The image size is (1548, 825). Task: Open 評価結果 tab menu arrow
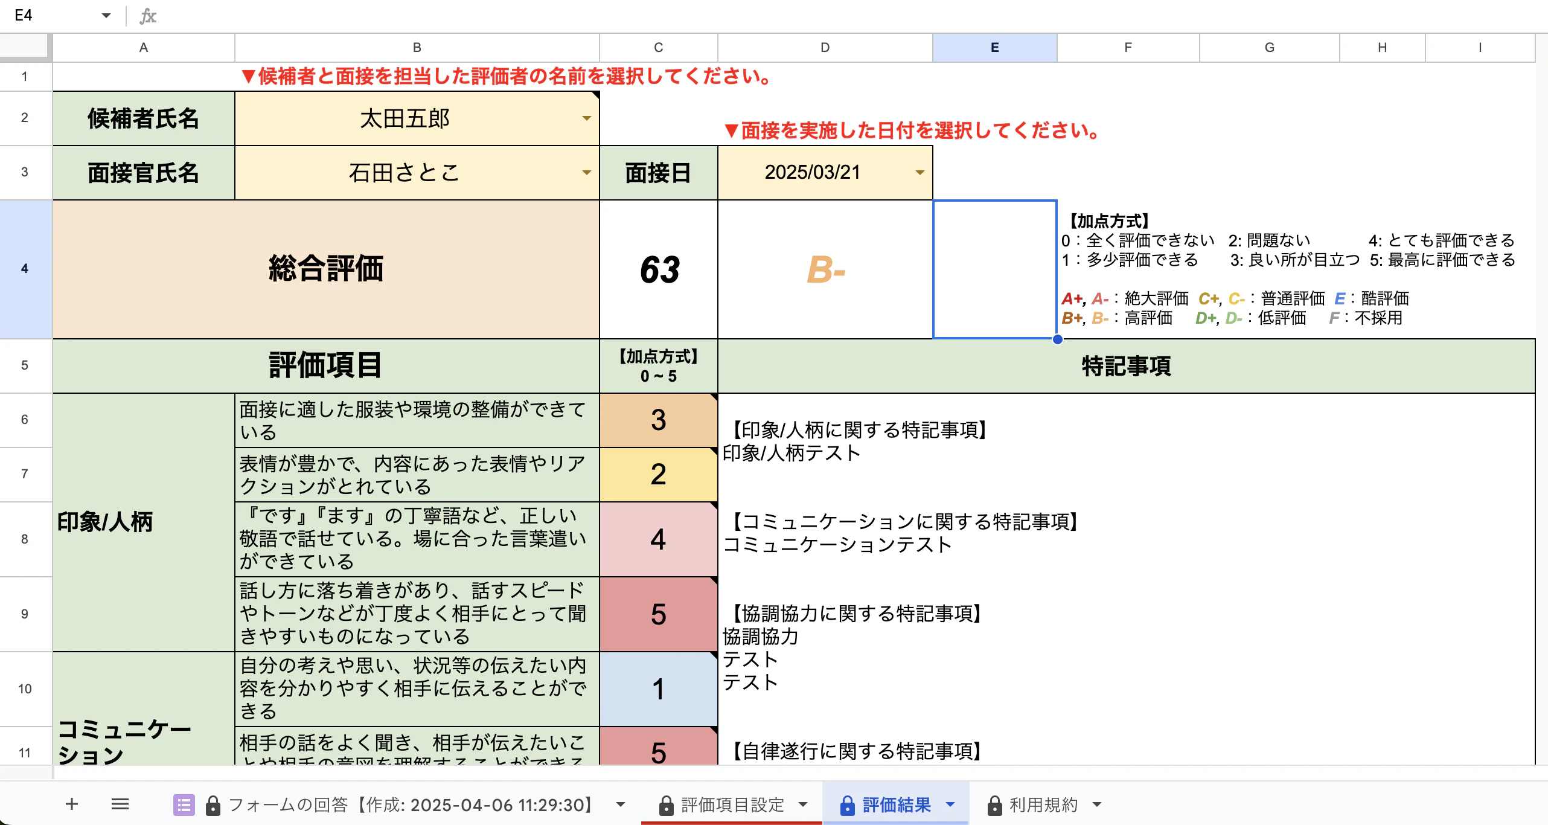[950, 804]
